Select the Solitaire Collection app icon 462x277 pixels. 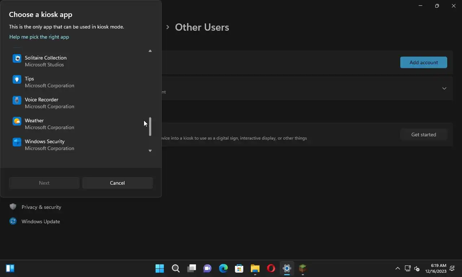click(x=17, y=58)
